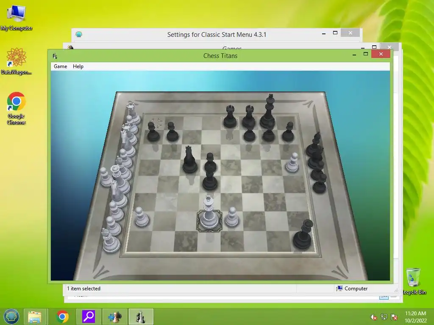Launch Chrome from the taskbar
The height and width of the screenshot is (325, 434).
click(x=63, y=317)
